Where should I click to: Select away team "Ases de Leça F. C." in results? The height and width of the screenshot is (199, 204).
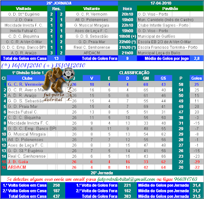coord(91,31)
